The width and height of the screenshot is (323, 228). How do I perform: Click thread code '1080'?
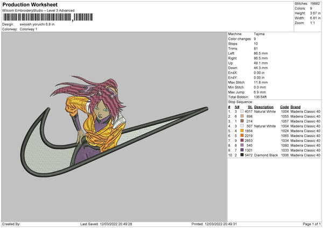285,145
